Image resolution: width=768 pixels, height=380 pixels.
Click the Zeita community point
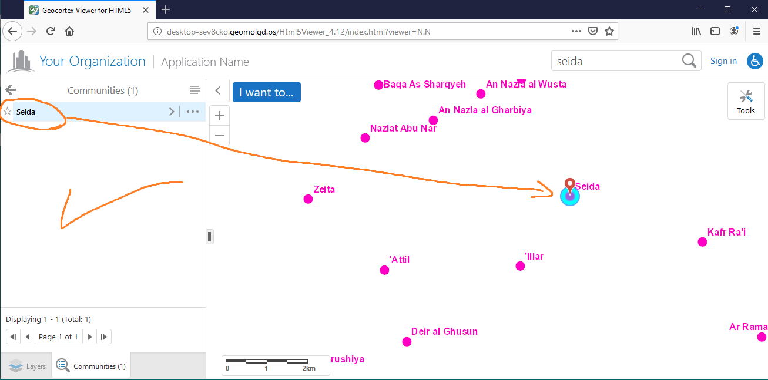point(308,199)
